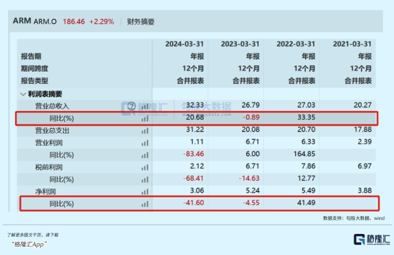
Task: Select pre-tax growth value 12.77
Action: click(x=306, y=178)
